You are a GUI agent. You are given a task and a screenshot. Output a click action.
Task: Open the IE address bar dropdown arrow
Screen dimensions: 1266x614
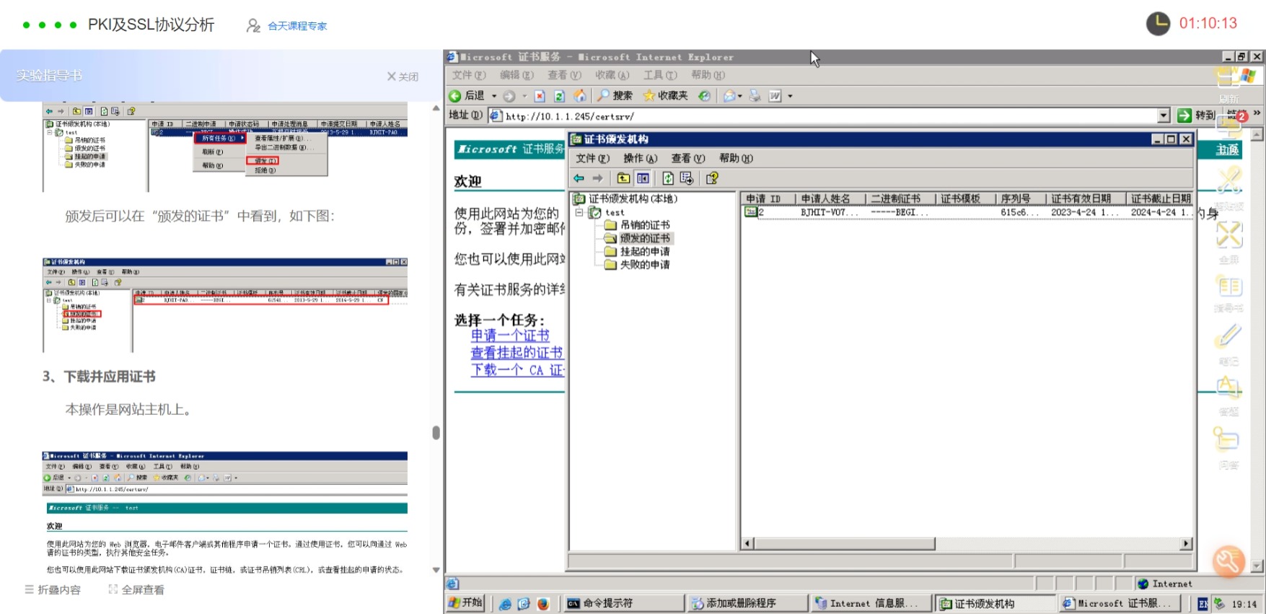coord(1164,115)
